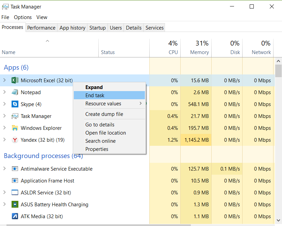This screenshot has height=226, width=282.
Task: Expand the Task Manager process row
Action: (x=4, y=116)
